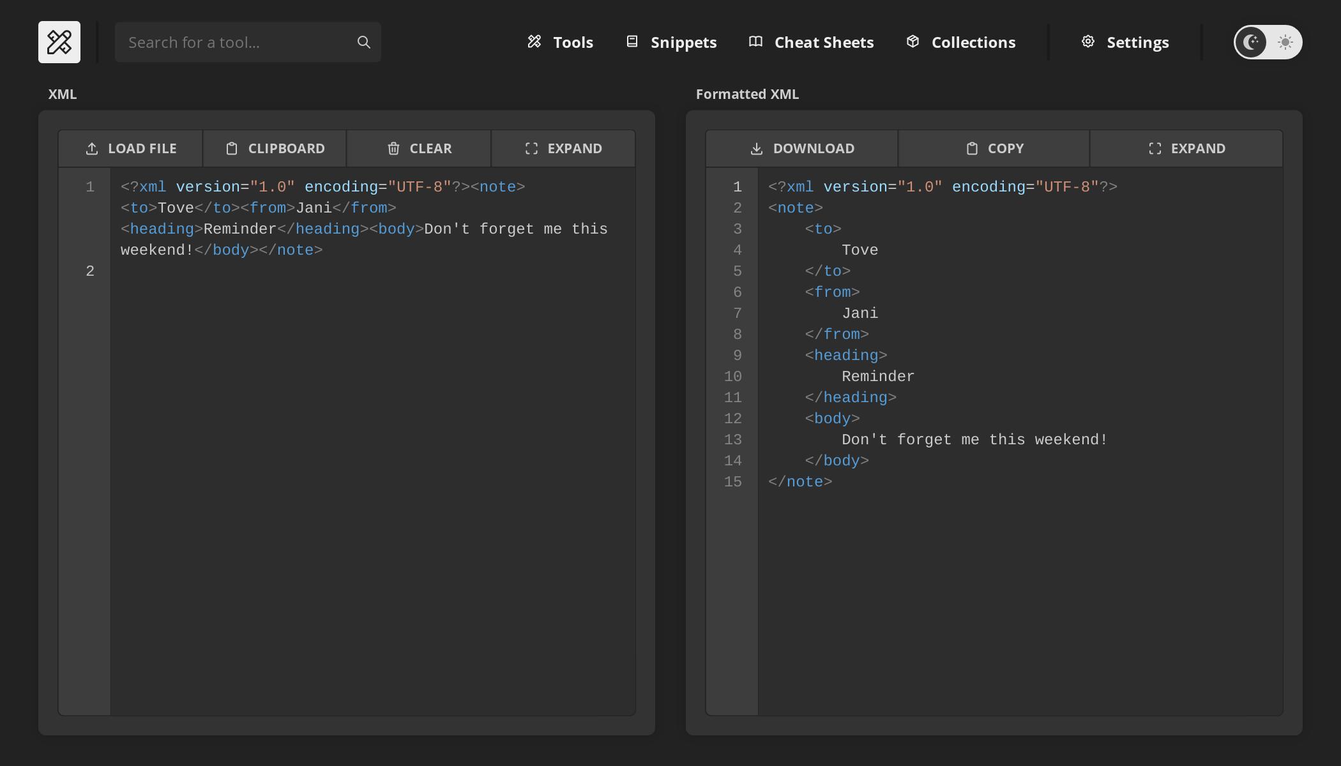Copy the formatted XML output

point(994,149)
